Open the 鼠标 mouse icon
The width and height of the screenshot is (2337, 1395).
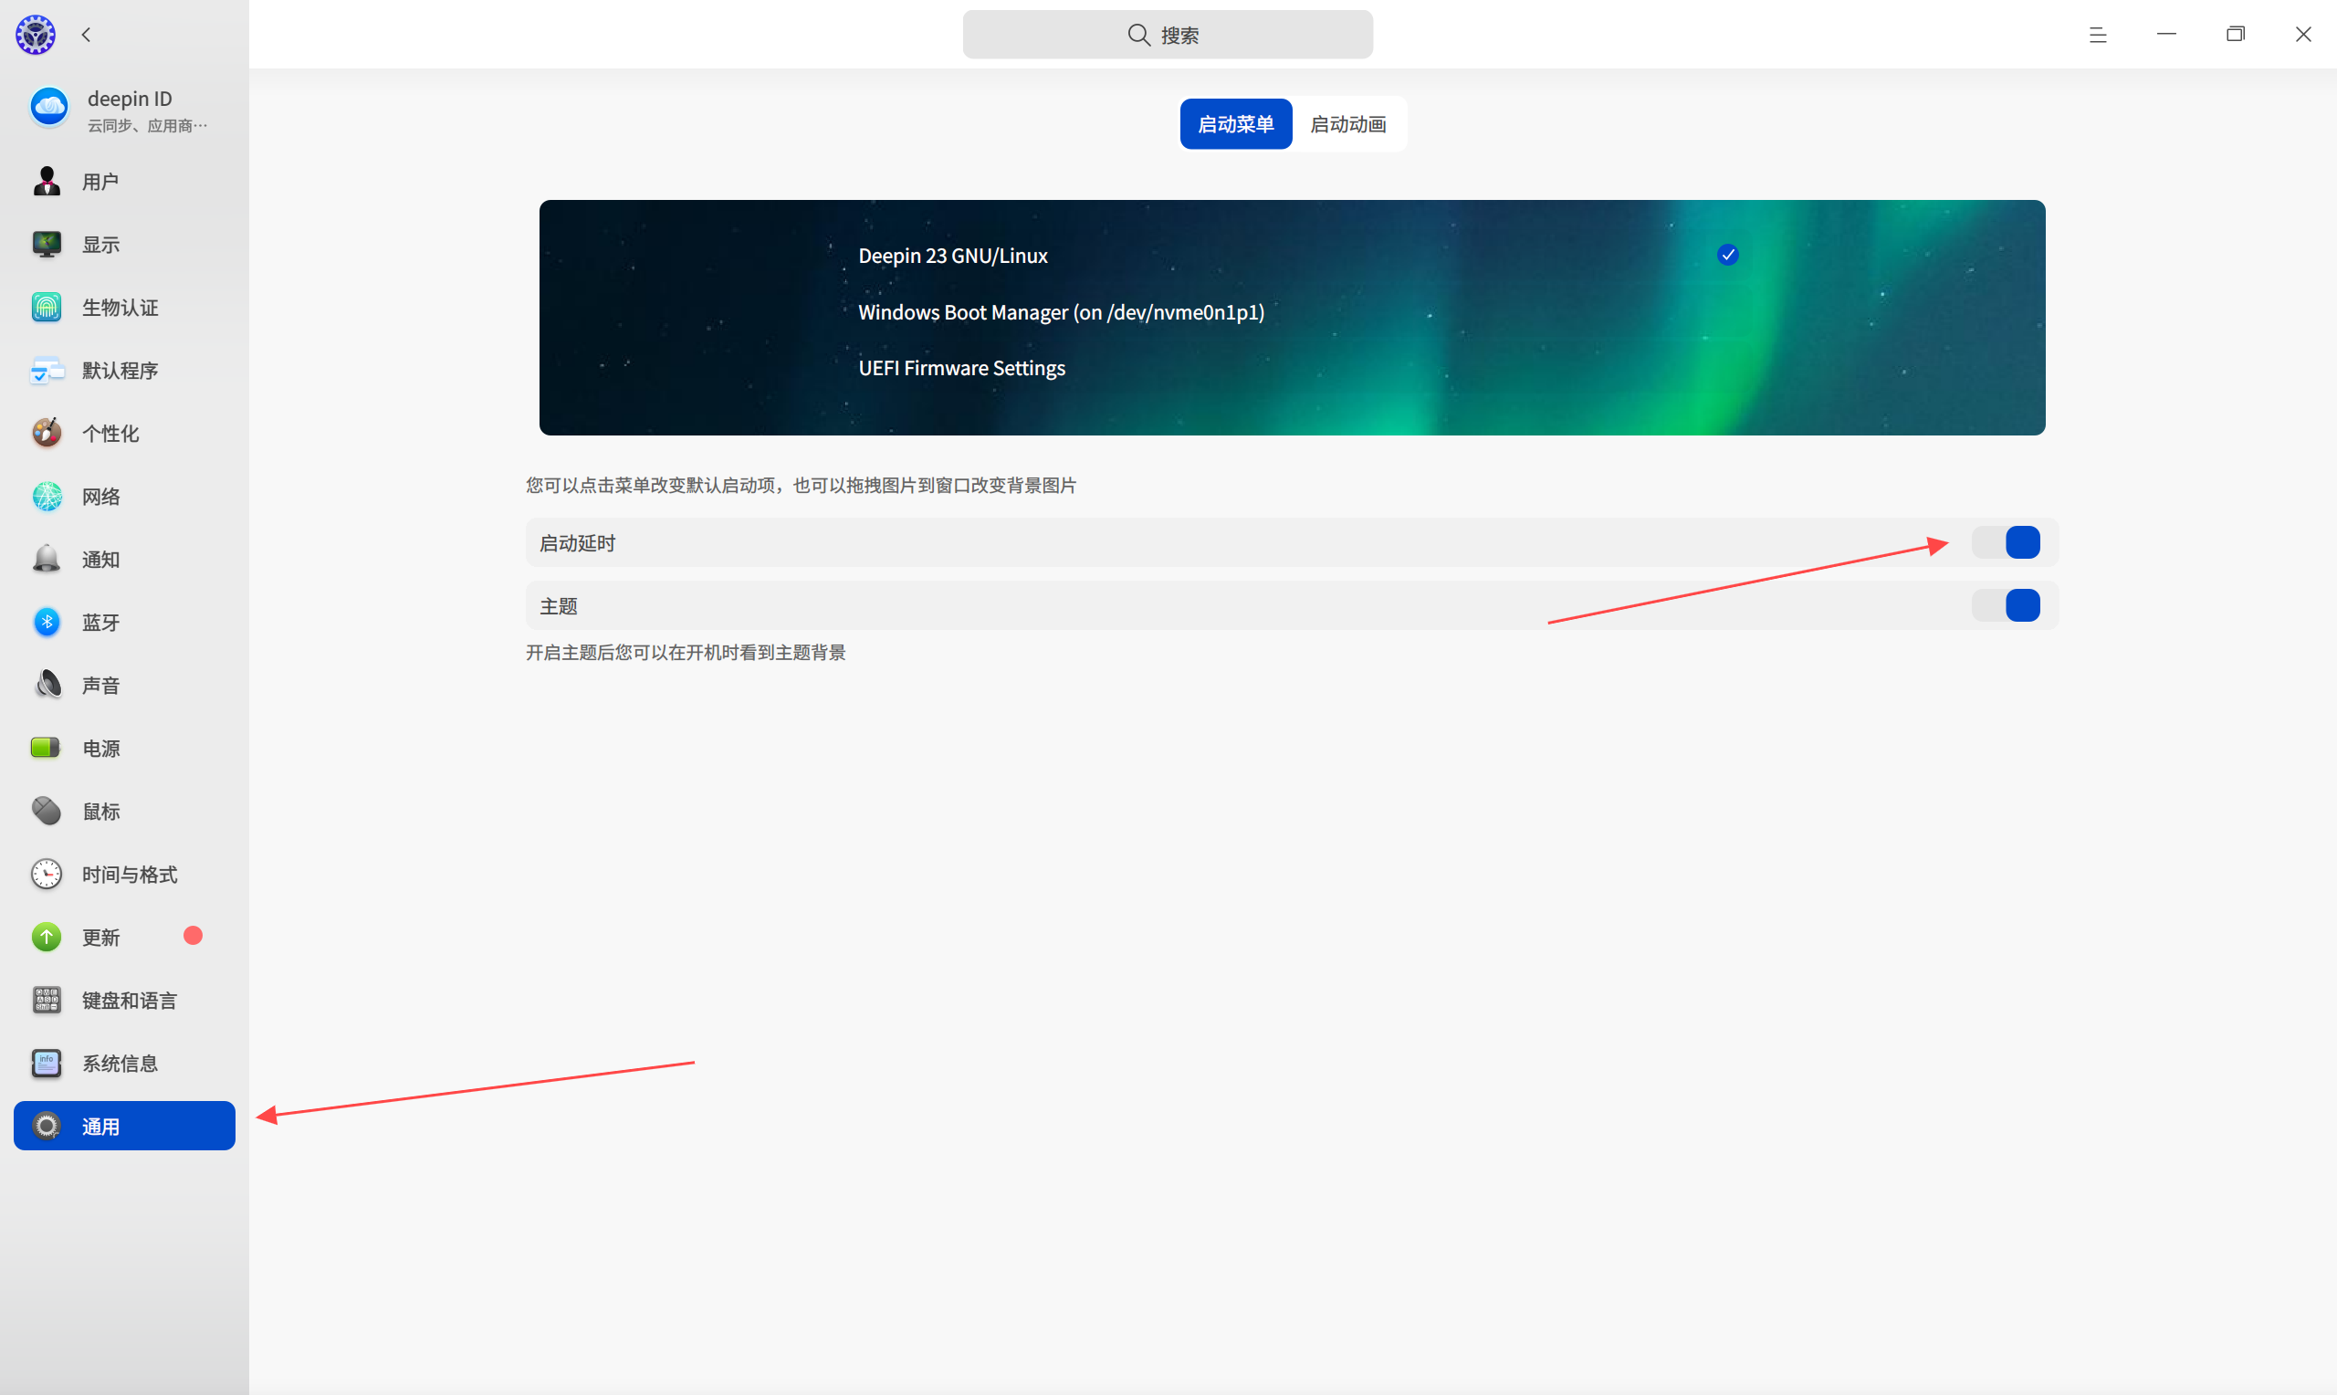click(x=47, y=811)
